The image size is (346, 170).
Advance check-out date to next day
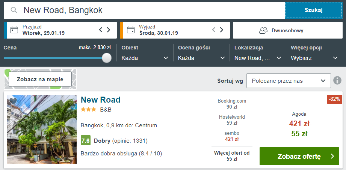222,30
